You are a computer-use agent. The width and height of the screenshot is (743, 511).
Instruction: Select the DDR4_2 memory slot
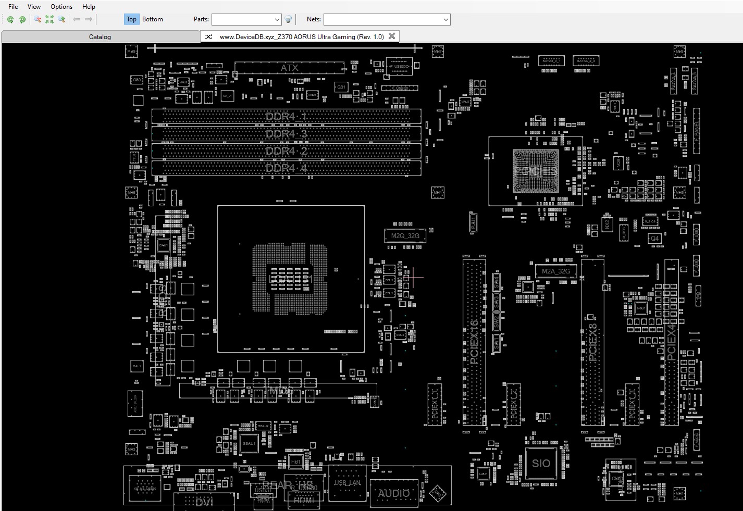[286, 151]
